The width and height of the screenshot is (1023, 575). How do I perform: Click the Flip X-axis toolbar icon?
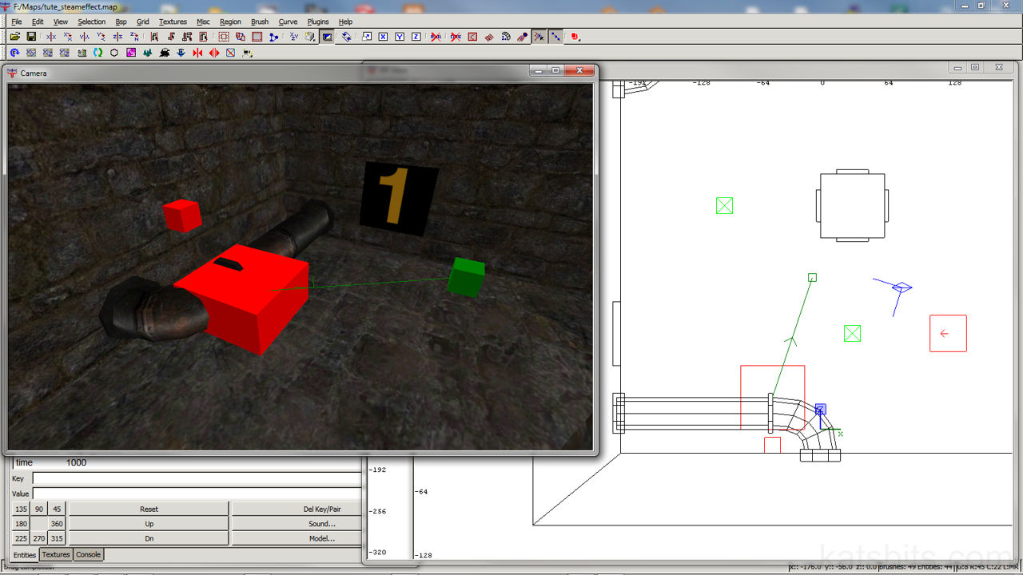51,37
